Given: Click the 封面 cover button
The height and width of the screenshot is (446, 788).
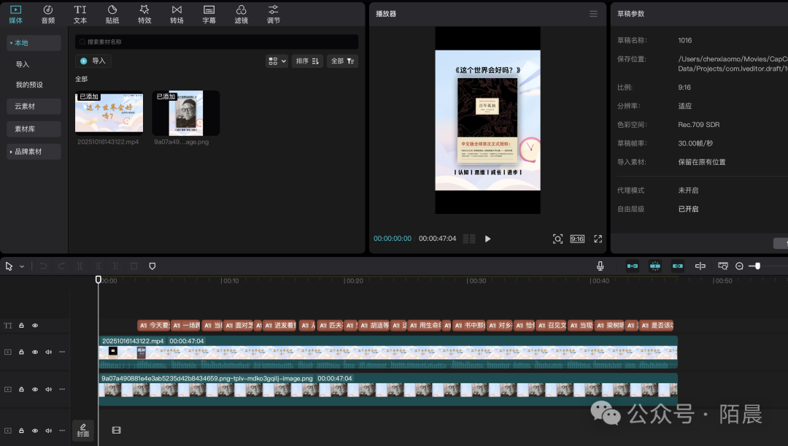Looking at the screenshot, I should point(83,430).
